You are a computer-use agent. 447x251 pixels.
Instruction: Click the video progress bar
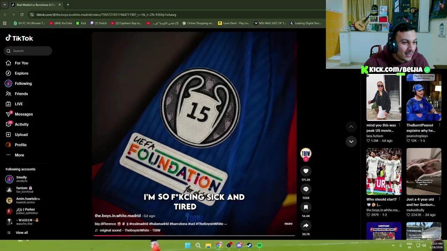(x=194, y=236)
